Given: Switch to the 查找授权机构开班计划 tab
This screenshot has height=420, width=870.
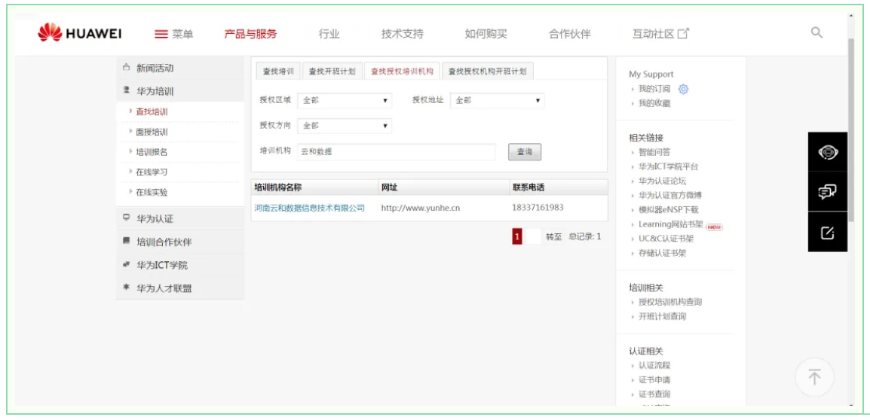Looking at the screenshot, I should 487,72.
